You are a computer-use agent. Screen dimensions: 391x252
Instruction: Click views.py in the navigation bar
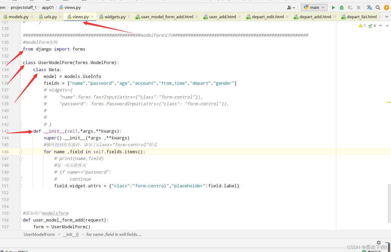pos(70,8)
